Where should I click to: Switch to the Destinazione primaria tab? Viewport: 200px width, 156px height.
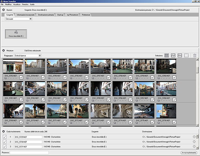click(46, 15)
